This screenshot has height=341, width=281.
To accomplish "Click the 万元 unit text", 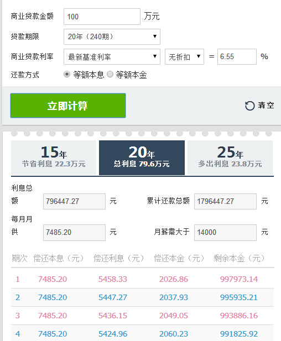I will click(152, 17).
